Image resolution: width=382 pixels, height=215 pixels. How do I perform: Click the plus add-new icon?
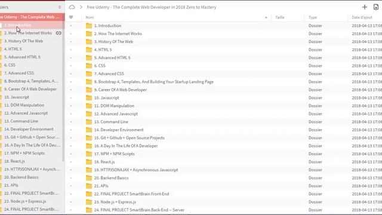click(x=365, y=7)
